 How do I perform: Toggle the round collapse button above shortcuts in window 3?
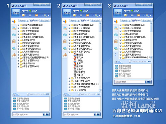point(116,62)
